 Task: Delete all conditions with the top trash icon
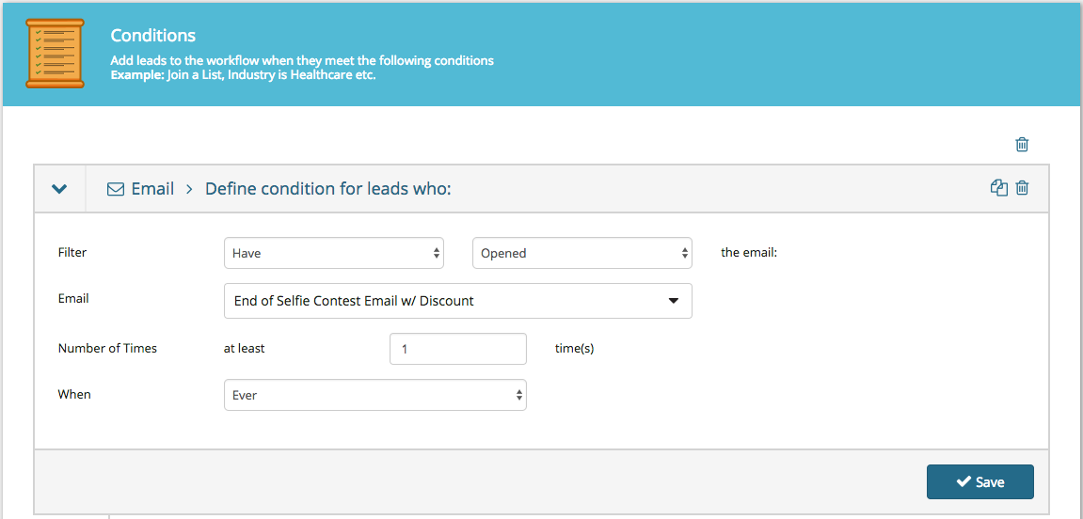(1022, 144)
